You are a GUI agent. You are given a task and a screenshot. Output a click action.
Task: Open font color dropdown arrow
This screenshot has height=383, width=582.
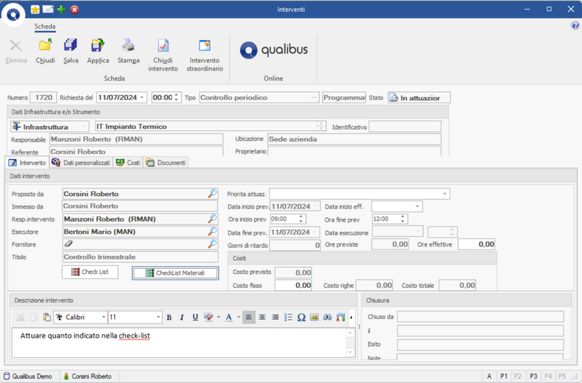(x=239, y=317)
